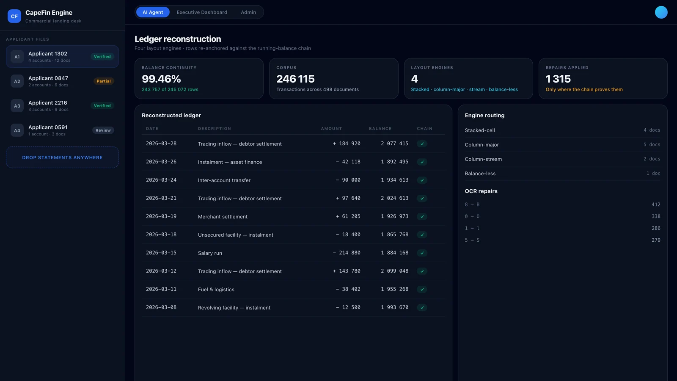Select the Stacked-cell routing row
Viewport: 677px width, 381px height.
click(x=562, y=130)
